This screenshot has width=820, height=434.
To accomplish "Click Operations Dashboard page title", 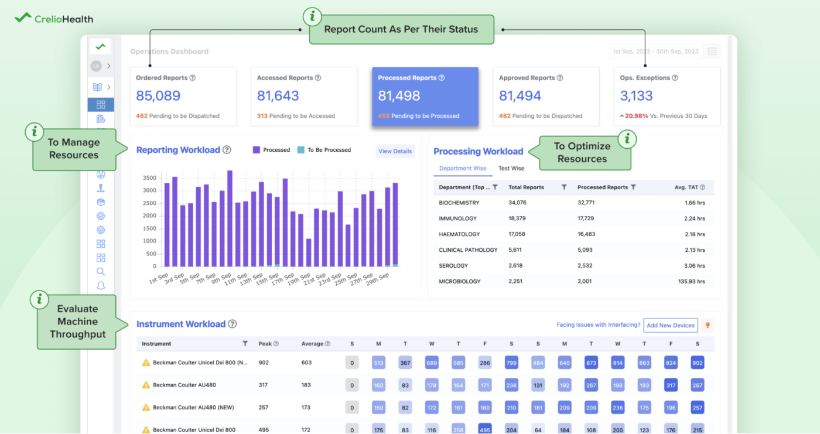I will click(x=169, y=52).
